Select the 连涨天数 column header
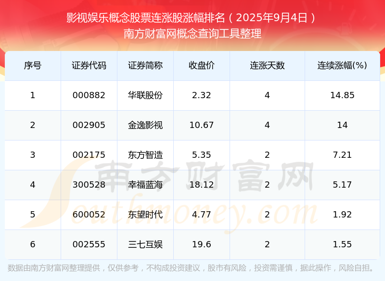This screenshot has width=385, height=281. click(268, 65)
